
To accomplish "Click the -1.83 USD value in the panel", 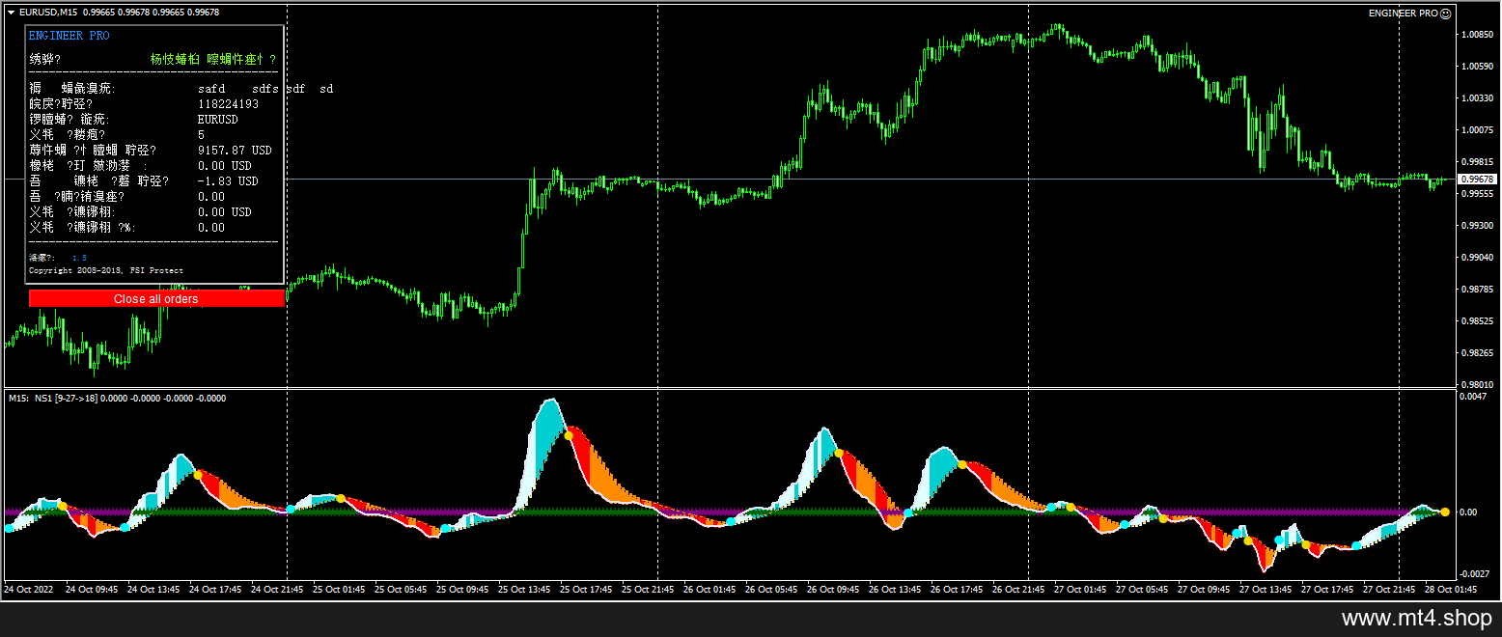I will [228, 181].
